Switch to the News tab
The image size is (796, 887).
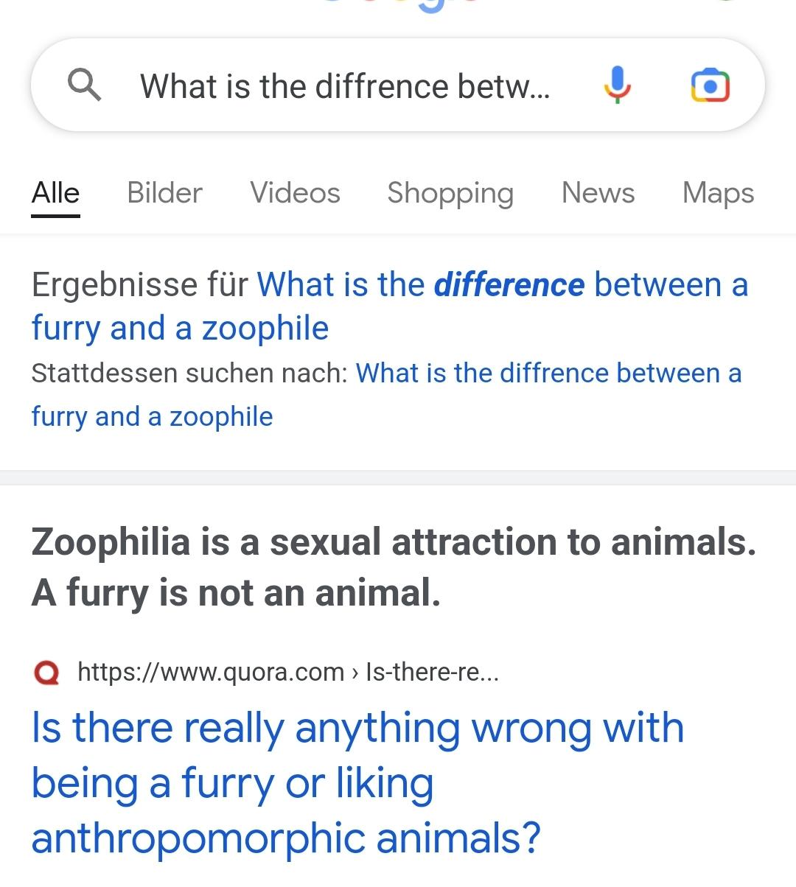pyautogui.click(x=598, y=193)
